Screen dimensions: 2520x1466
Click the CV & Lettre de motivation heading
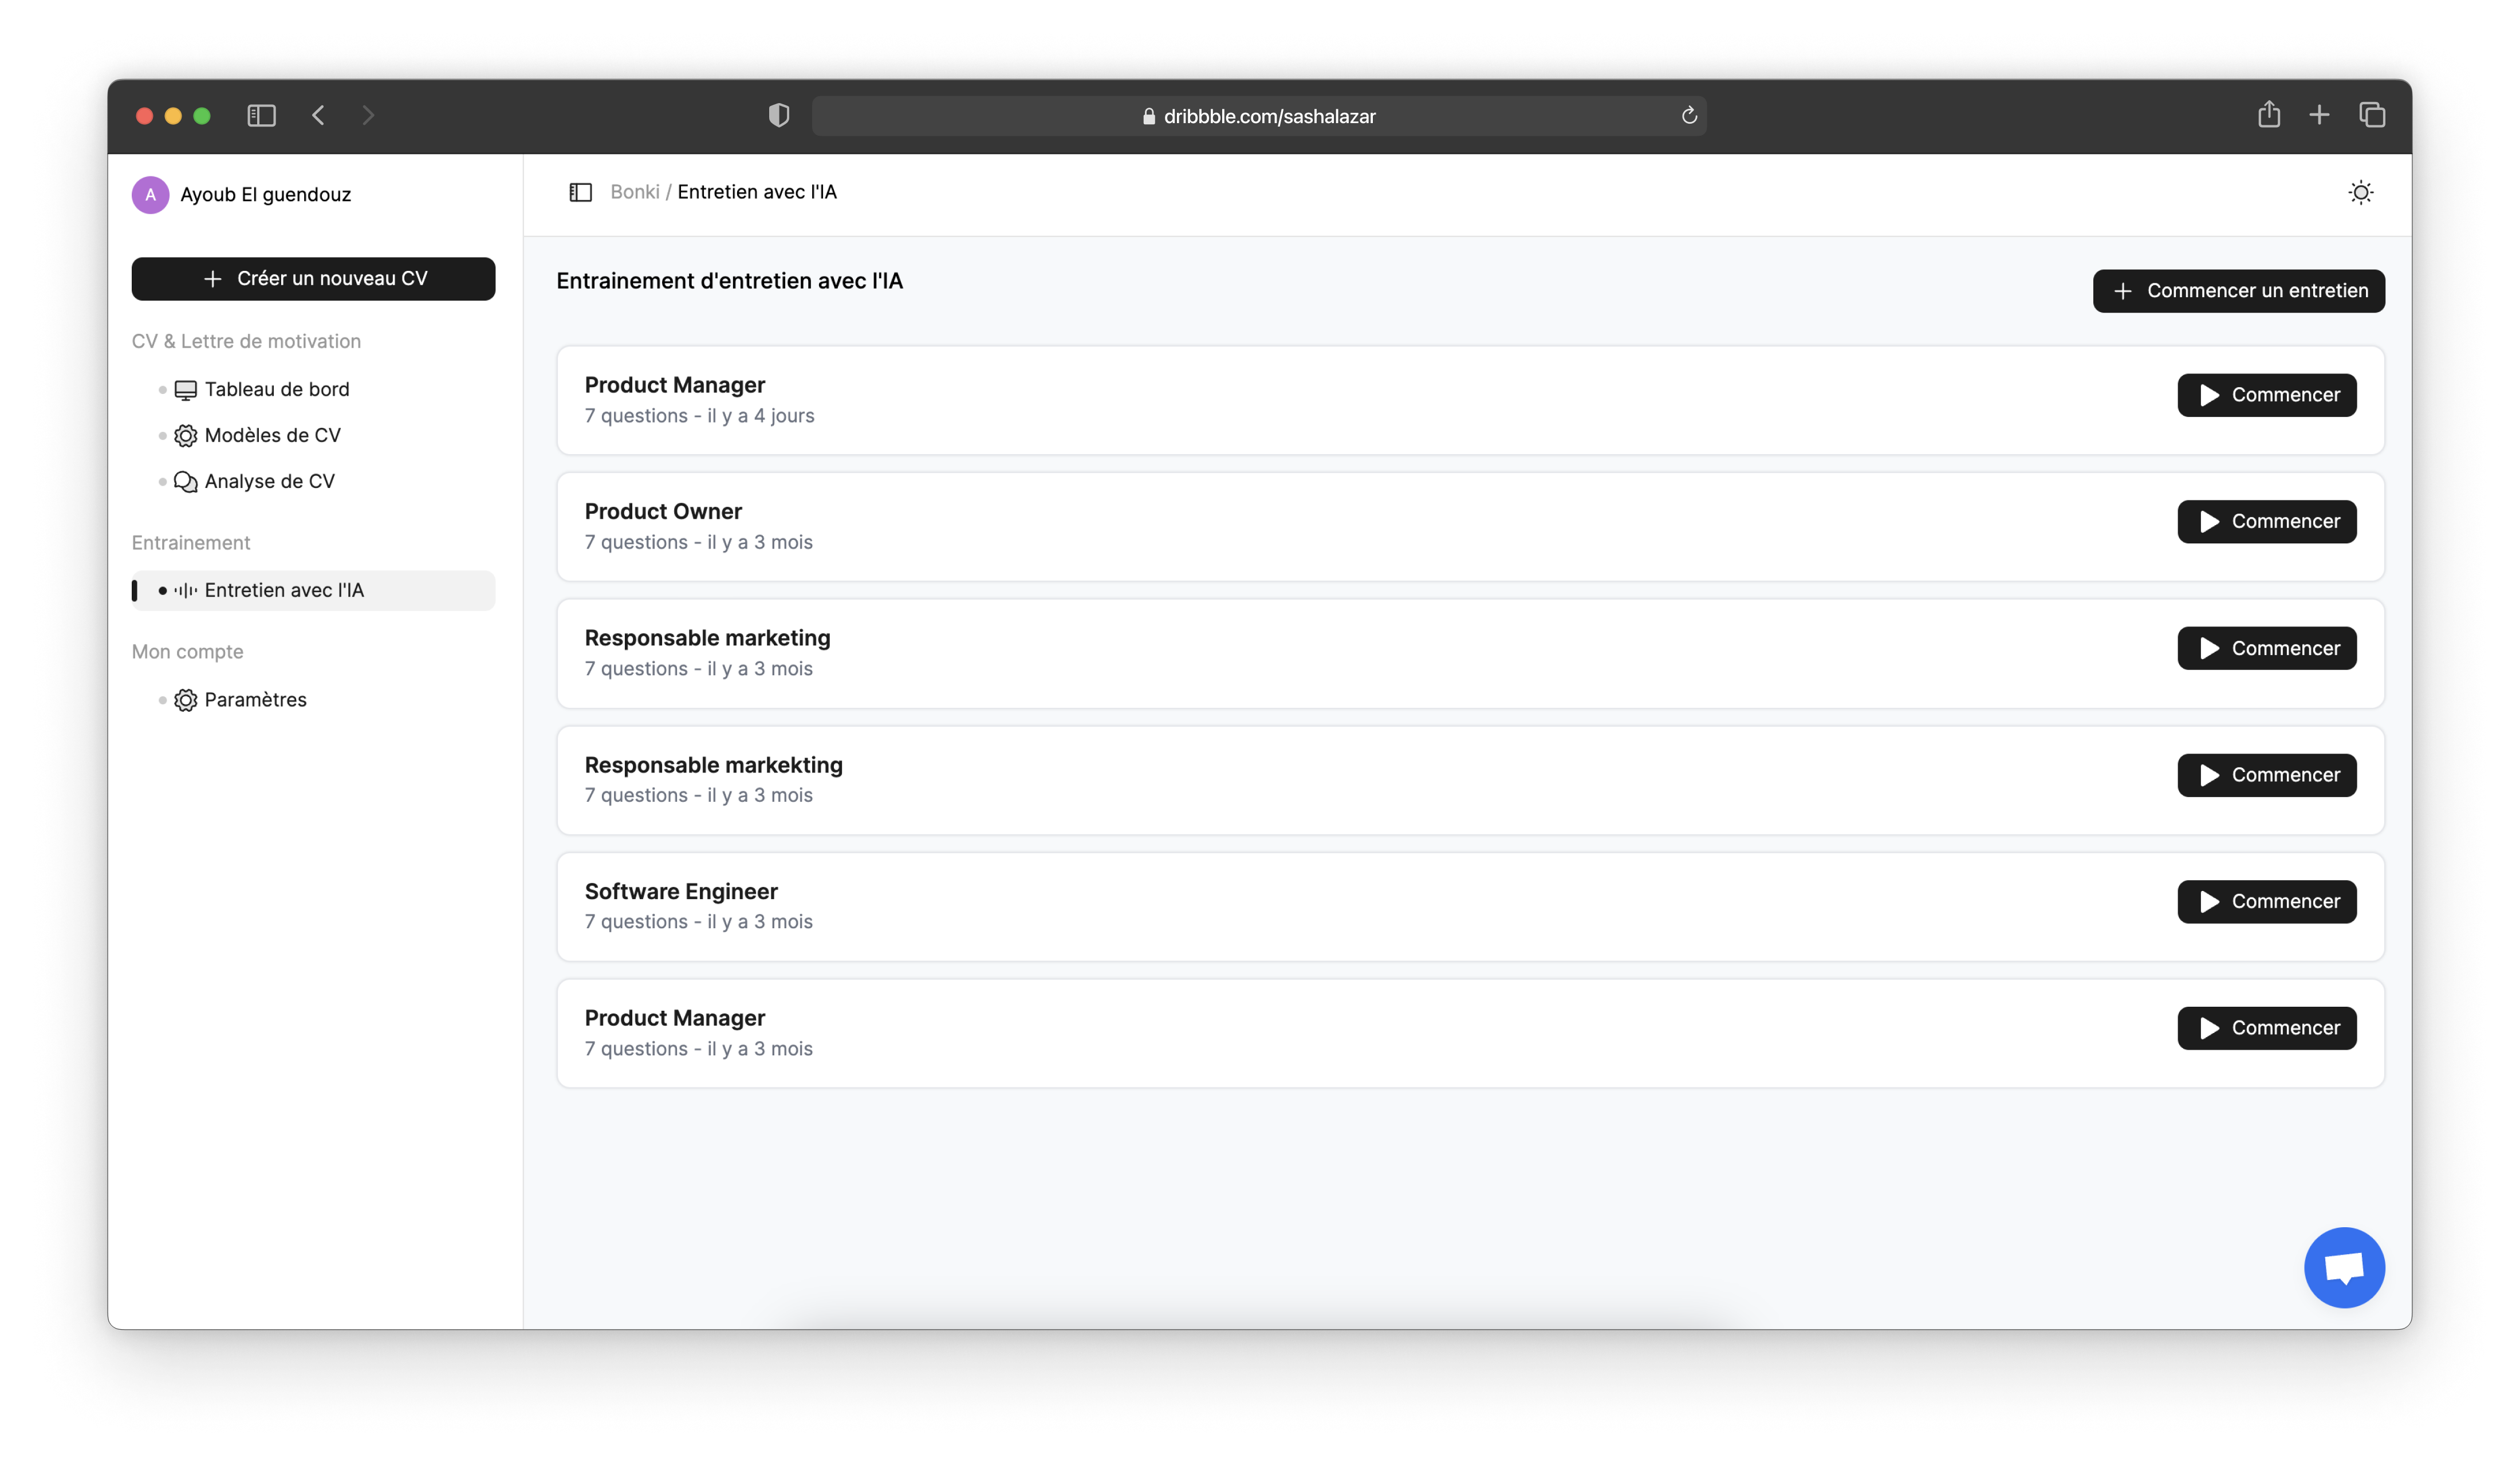pyautogui.click(x=246, y=341)
